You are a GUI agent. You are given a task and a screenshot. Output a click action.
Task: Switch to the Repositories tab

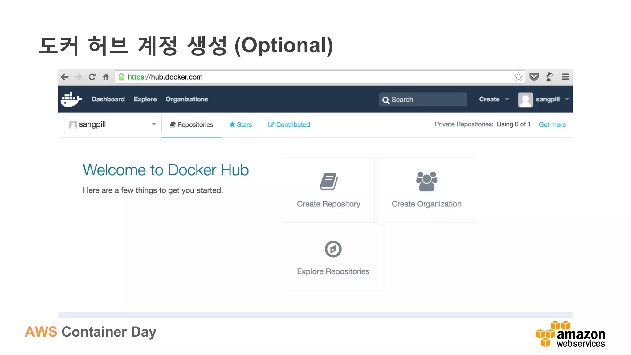tap(191, 124)
